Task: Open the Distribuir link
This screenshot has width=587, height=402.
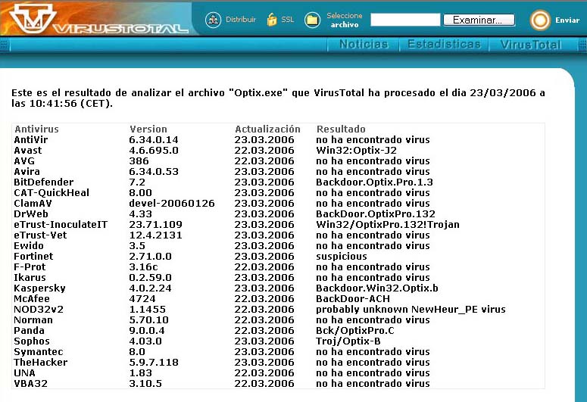Action: (x=241, y=20)
